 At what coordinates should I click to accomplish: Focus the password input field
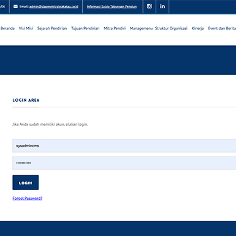[124, 163]
